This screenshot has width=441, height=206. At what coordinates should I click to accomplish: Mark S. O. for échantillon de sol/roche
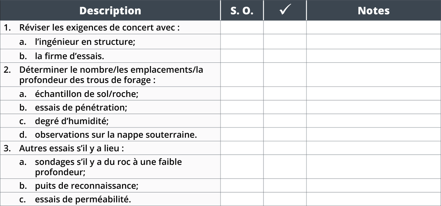242,94
